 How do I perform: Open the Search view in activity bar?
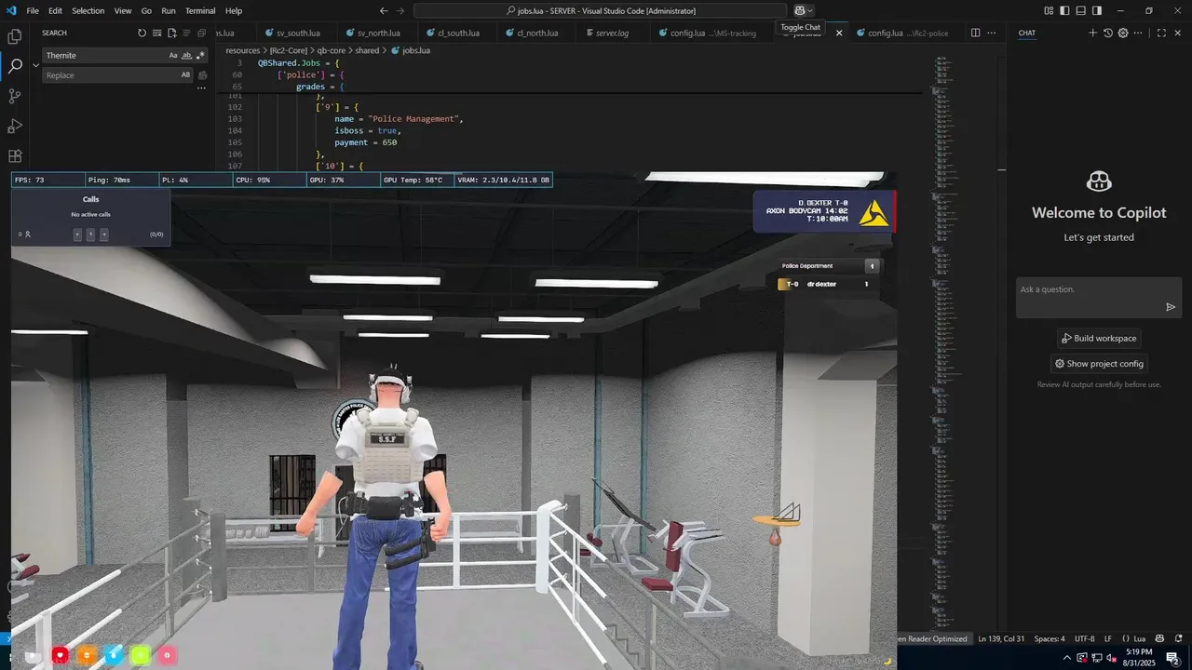[x=15, y=67]
